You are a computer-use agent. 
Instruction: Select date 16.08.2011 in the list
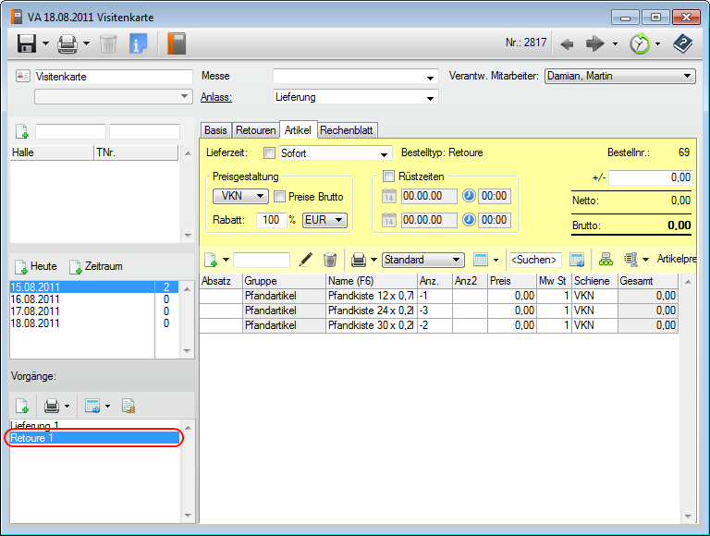coord(35,299)
